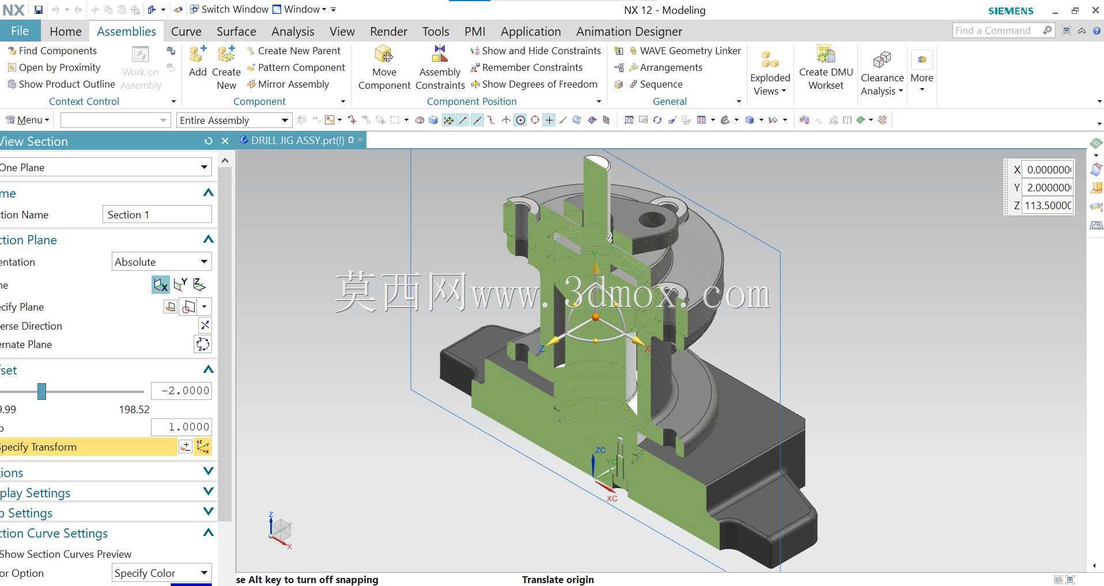
Task: Toggle the snap-to-end-point option in selection bar
Action: pos(463,120)
